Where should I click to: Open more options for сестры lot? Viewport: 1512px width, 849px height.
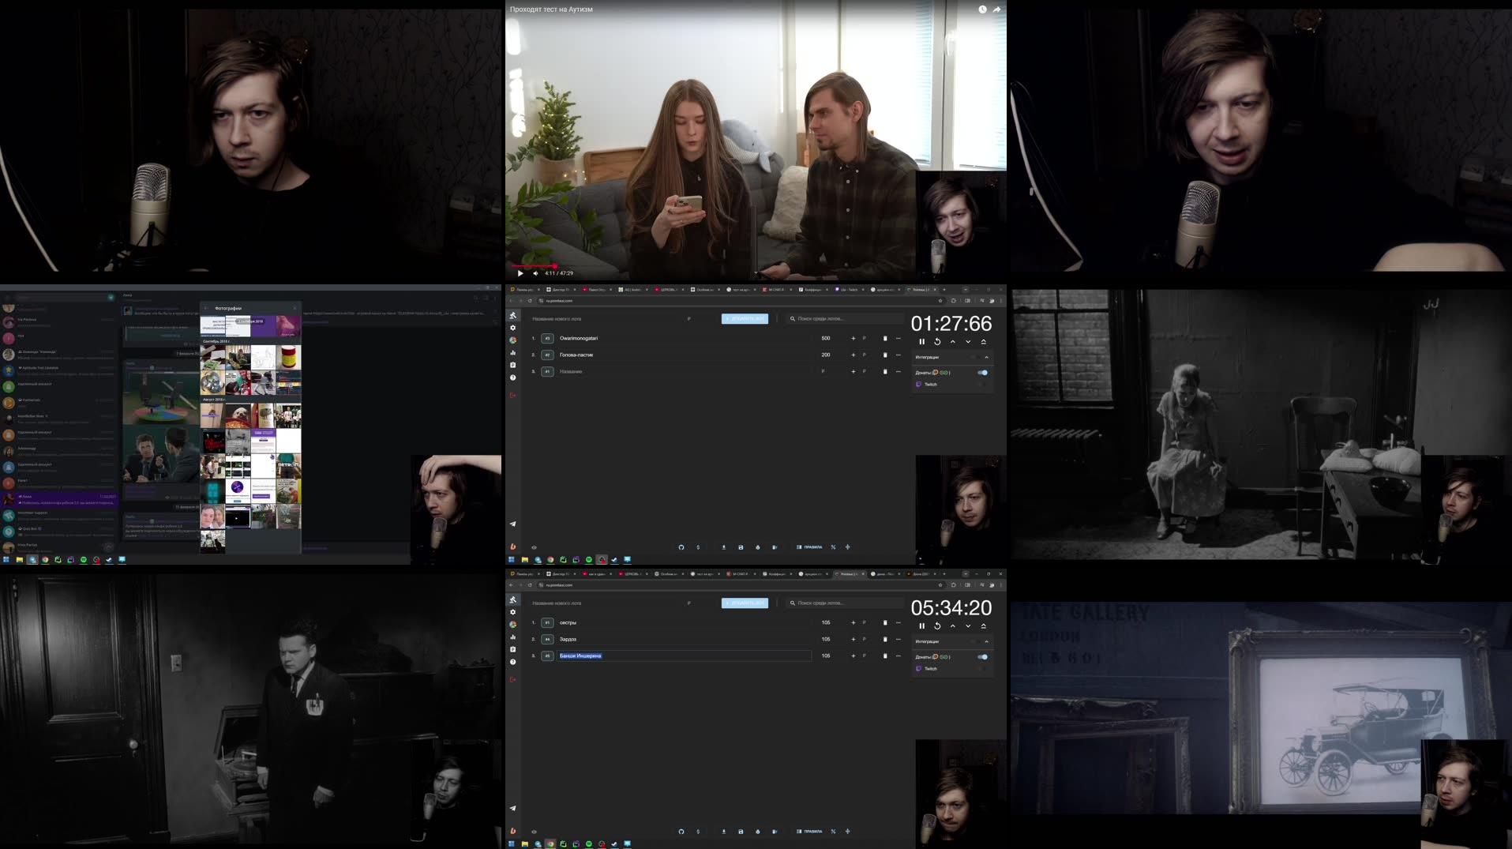tap(898, 622)
